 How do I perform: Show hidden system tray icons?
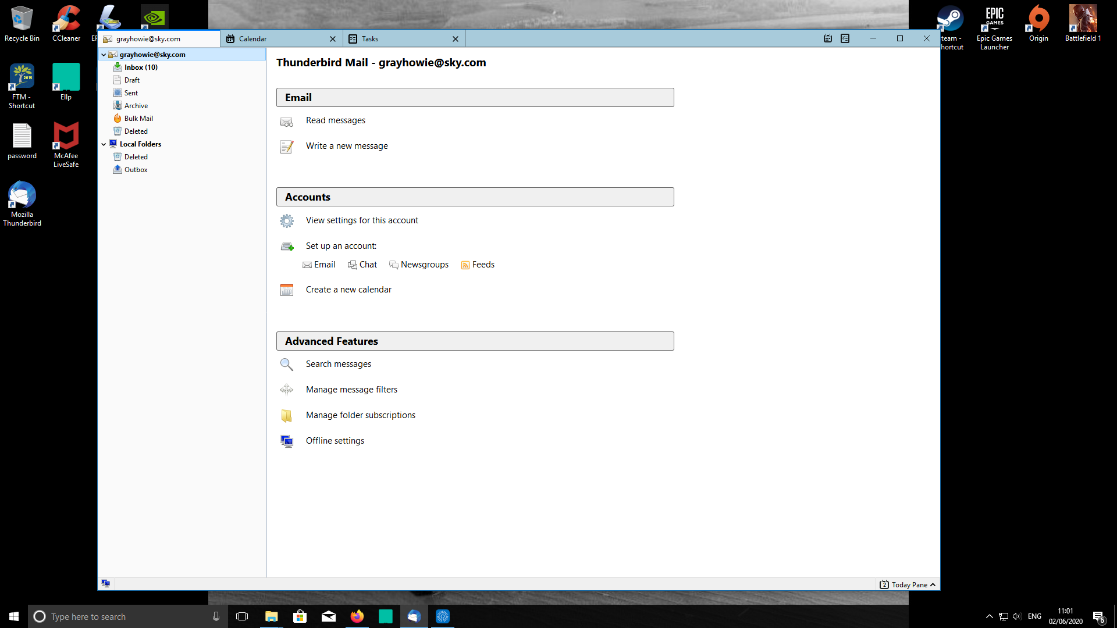pyautogui.click(x=989, y=616)
